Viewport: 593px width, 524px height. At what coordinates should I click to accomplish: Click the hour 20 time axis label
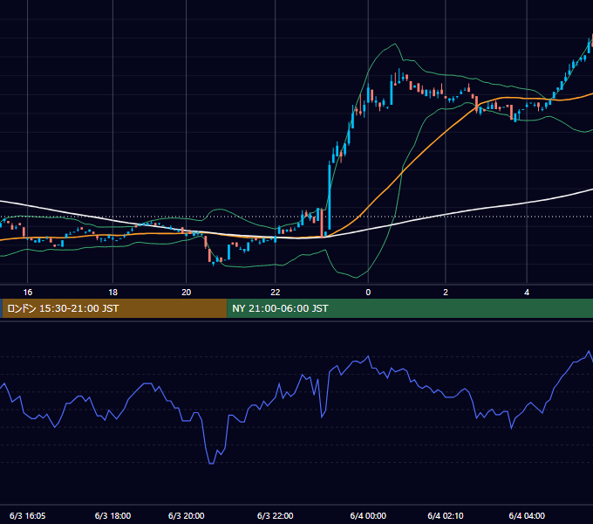[186, 293]
